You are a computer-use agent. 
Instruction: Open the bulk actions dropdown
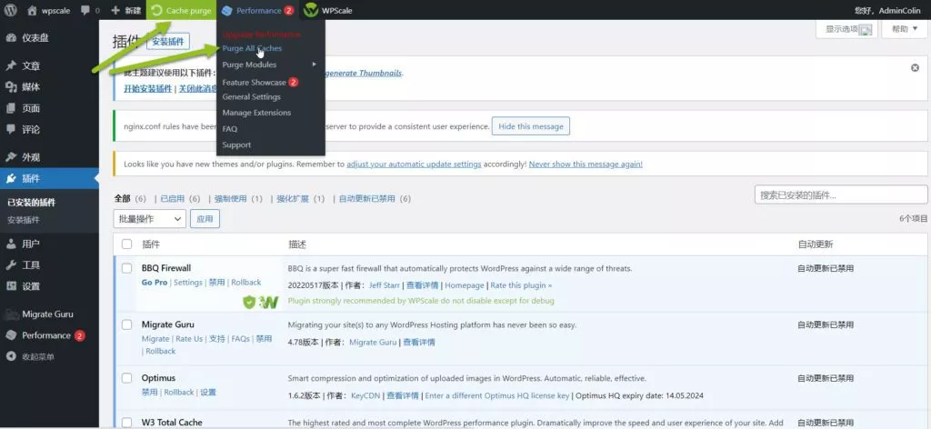point(150,219)
